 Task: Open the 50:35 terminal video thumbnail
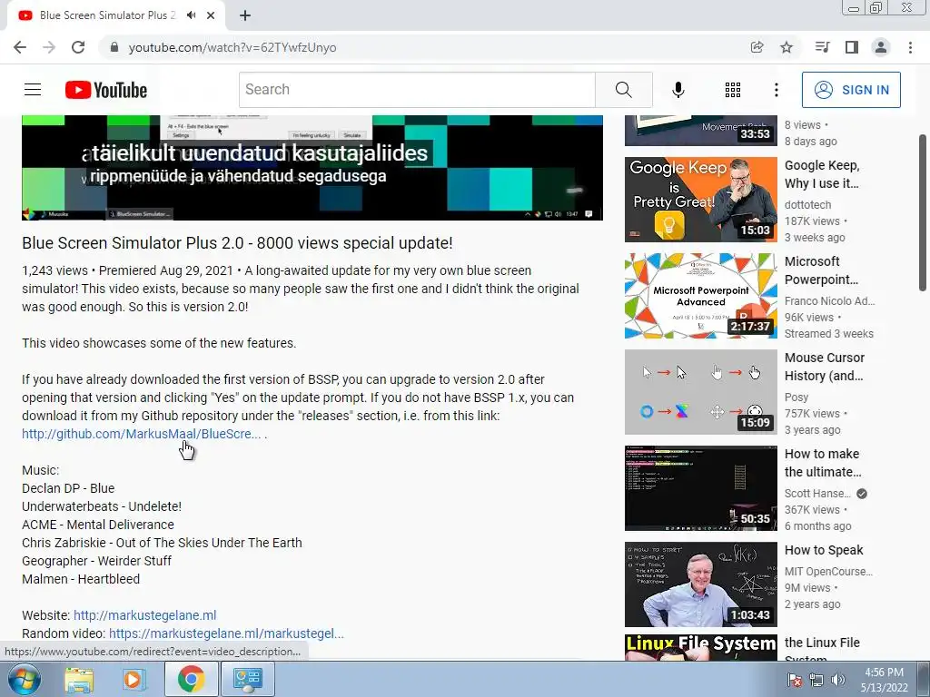700,488
